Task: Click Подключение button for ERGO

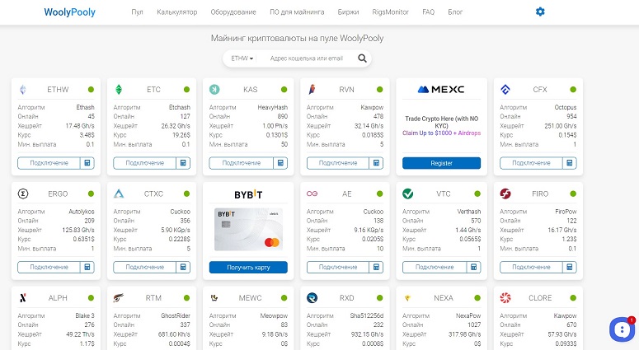Action: [x=49, y=267]
